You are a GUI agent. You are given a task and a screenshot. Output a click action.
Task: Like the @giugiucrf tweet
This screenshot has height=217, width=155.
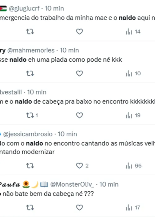click(79, 32)
